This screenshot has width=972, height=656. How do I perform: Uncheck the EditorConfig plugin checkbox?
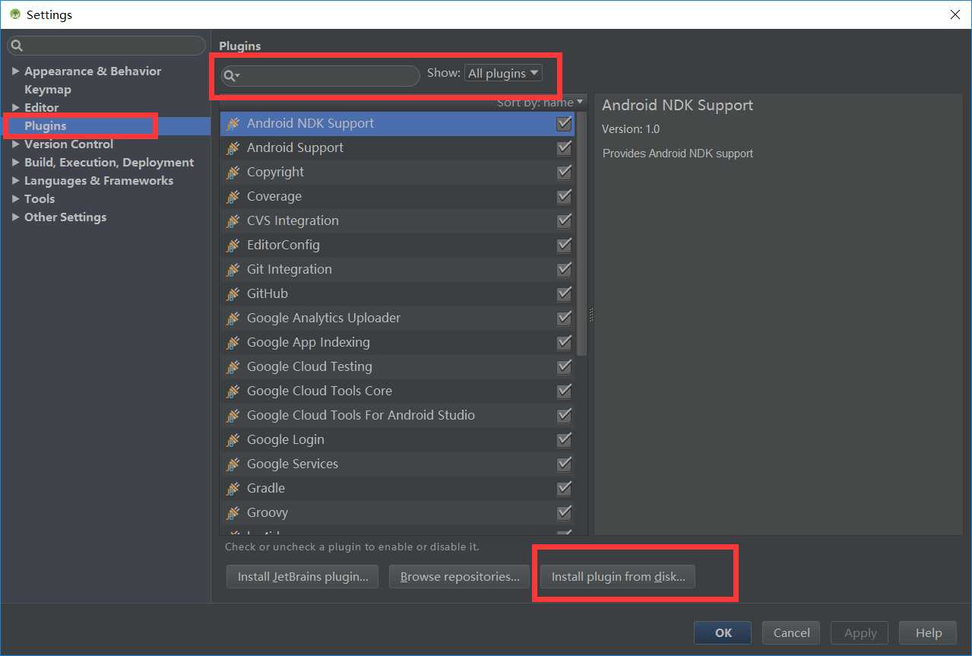click(x=564, y=246)
